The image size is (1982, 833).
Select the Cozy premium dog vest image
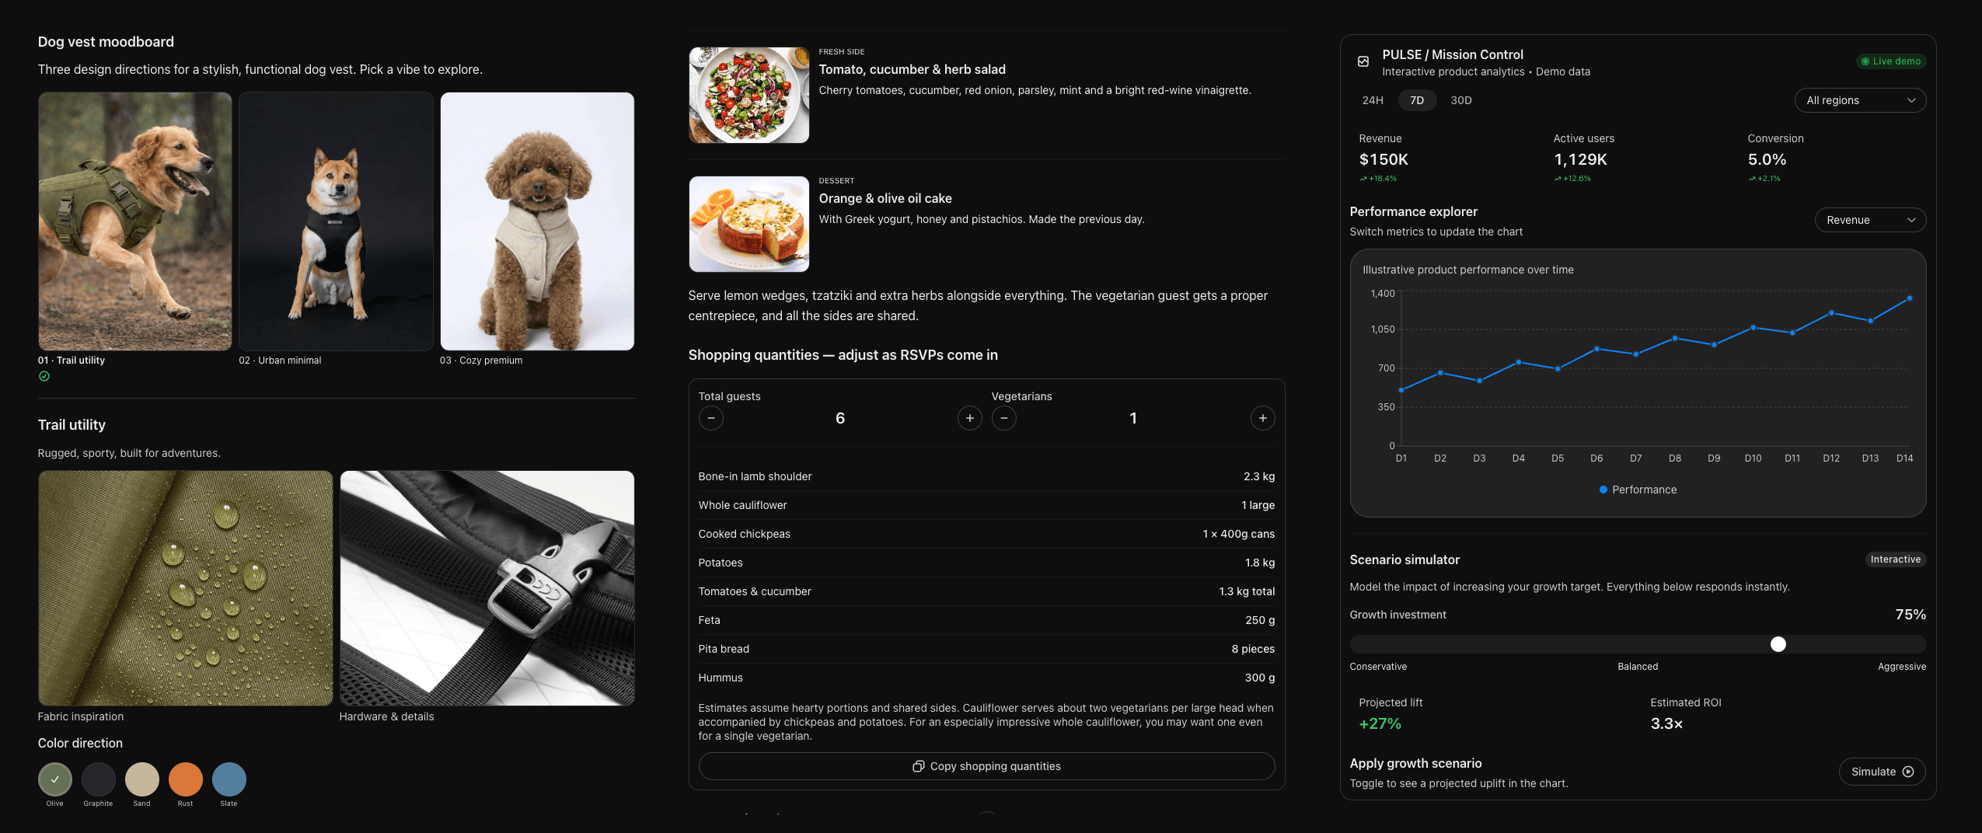tap(537, 221)
